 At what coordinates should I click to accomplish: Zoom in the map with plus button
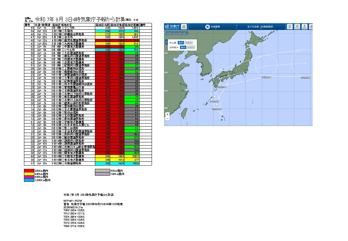[x=167, y=114]
